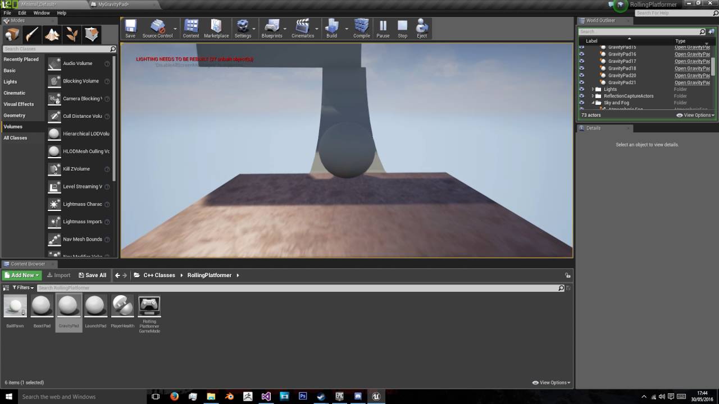This screenshot has width=719, height=404.
Task: Expand C++ Classes path arrow
Action: click(x=183, y=275)
